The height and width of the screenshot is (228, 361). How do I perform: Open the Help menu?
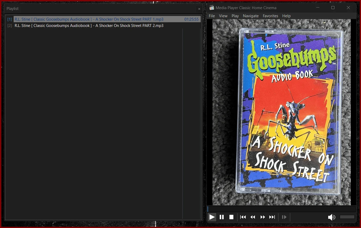tap(286, 16)
